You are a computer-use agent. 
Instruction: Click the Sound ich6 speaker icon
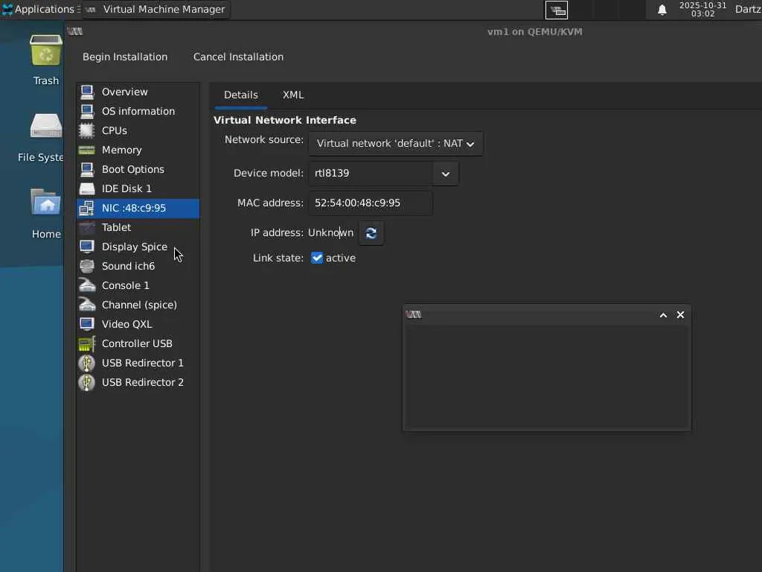click(87, 266)
